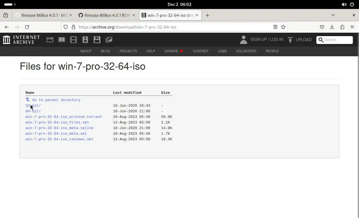Click the LOG IN link
Image resolution: width=359 pixels, height=224 pixels.
(276, 39)
